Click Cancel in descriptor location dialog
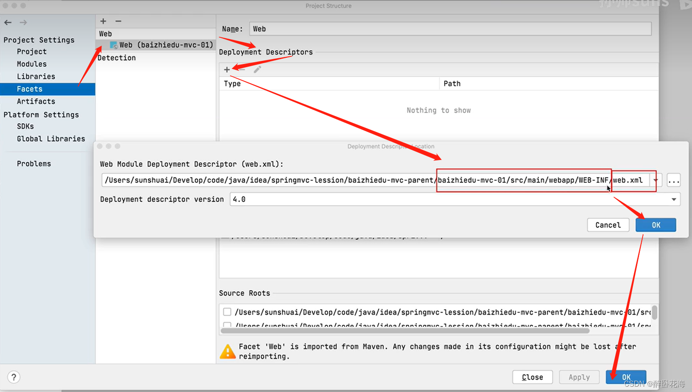 [x=608, y=225]
